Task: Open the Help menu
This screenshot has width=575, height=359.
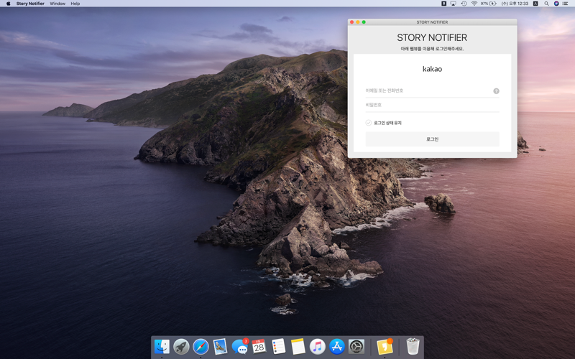Action: 75,4
